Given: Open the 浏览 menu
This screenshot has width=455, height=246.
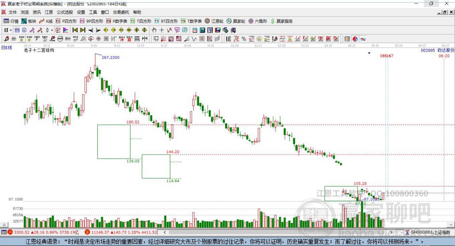Looking at the screenshot, I should pyautogui.click(x=25, y=12).
